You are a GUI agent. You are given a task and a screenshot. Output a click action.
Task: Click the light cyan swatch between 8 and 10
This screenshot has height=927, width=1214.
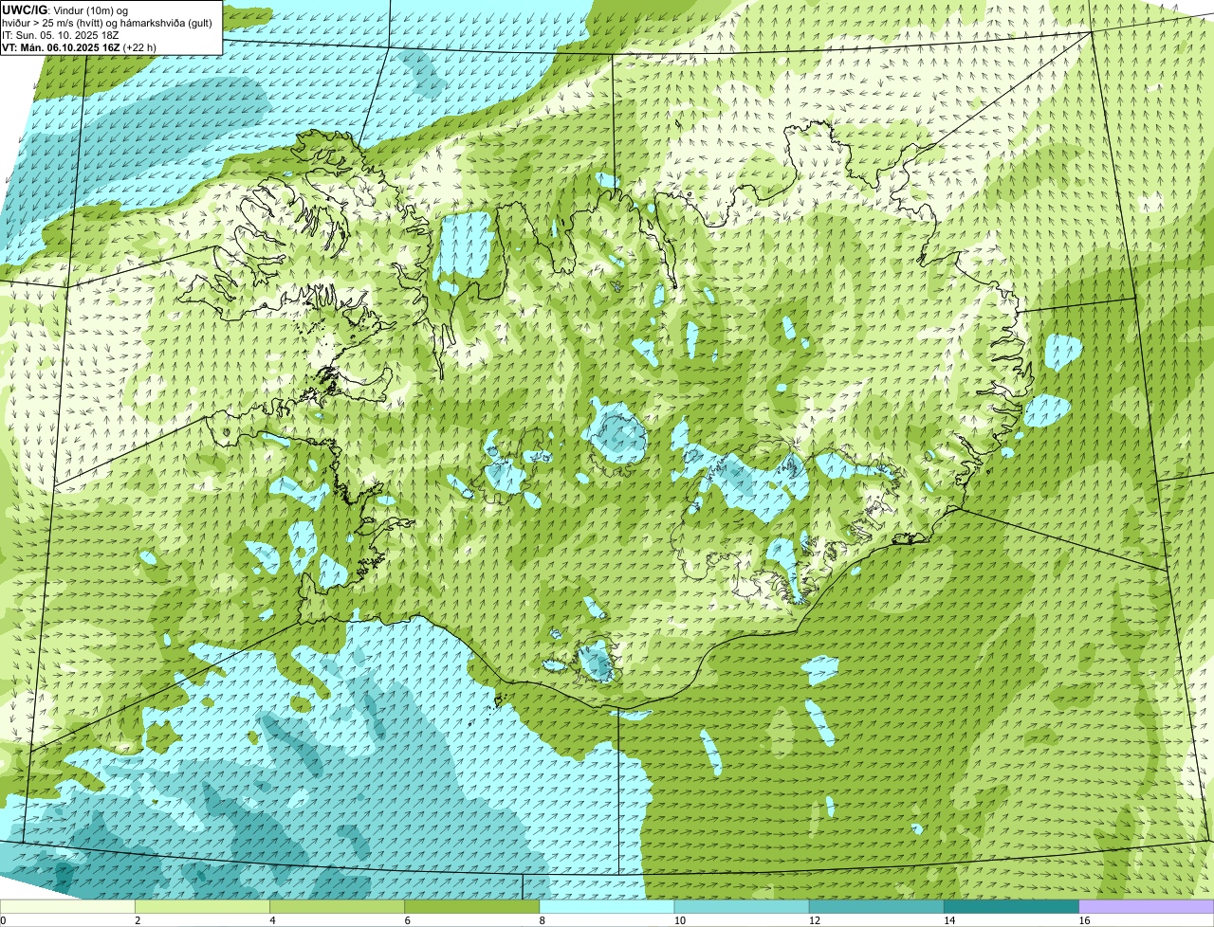607,907
